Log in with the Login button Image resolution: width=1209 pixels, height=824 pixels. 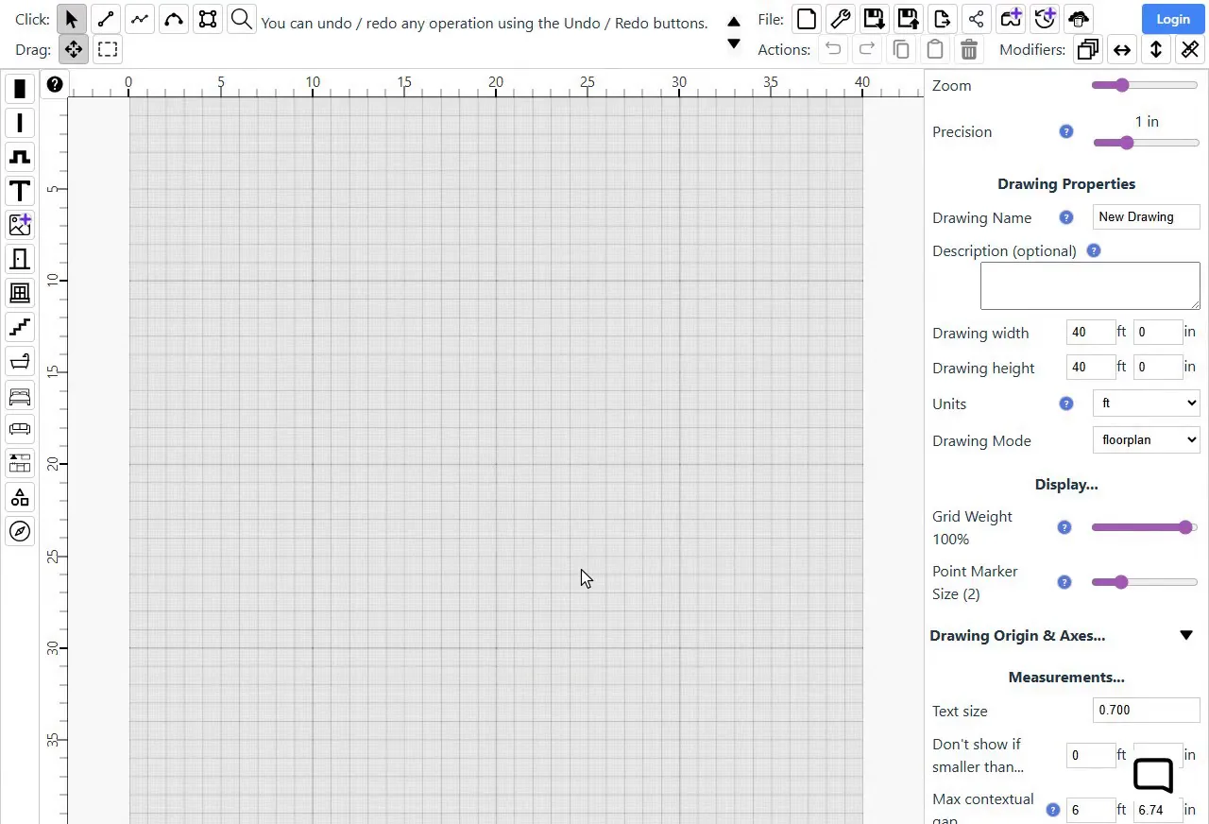[x=1173, y=19]
